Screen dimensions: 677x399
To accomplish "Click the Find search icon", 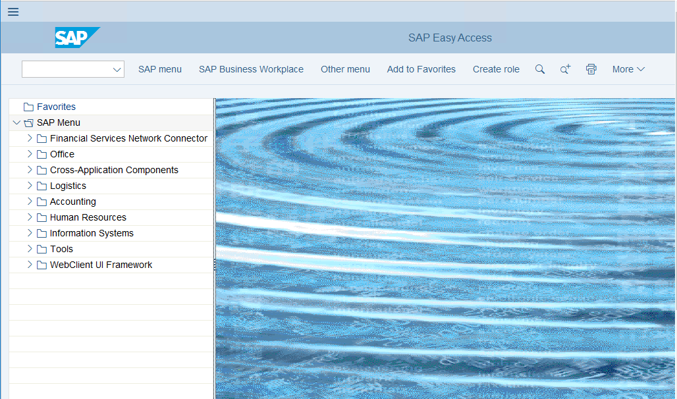I will [x=540, y=69].
